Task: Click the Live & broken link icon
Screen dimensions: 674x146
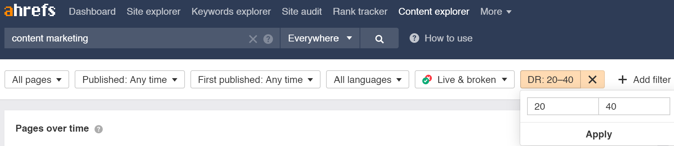Action: 427,80
